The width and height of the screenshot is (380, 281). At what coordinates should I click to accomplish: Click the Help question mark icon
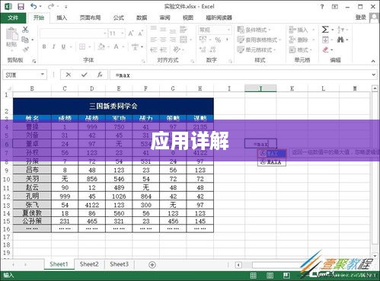322,7
